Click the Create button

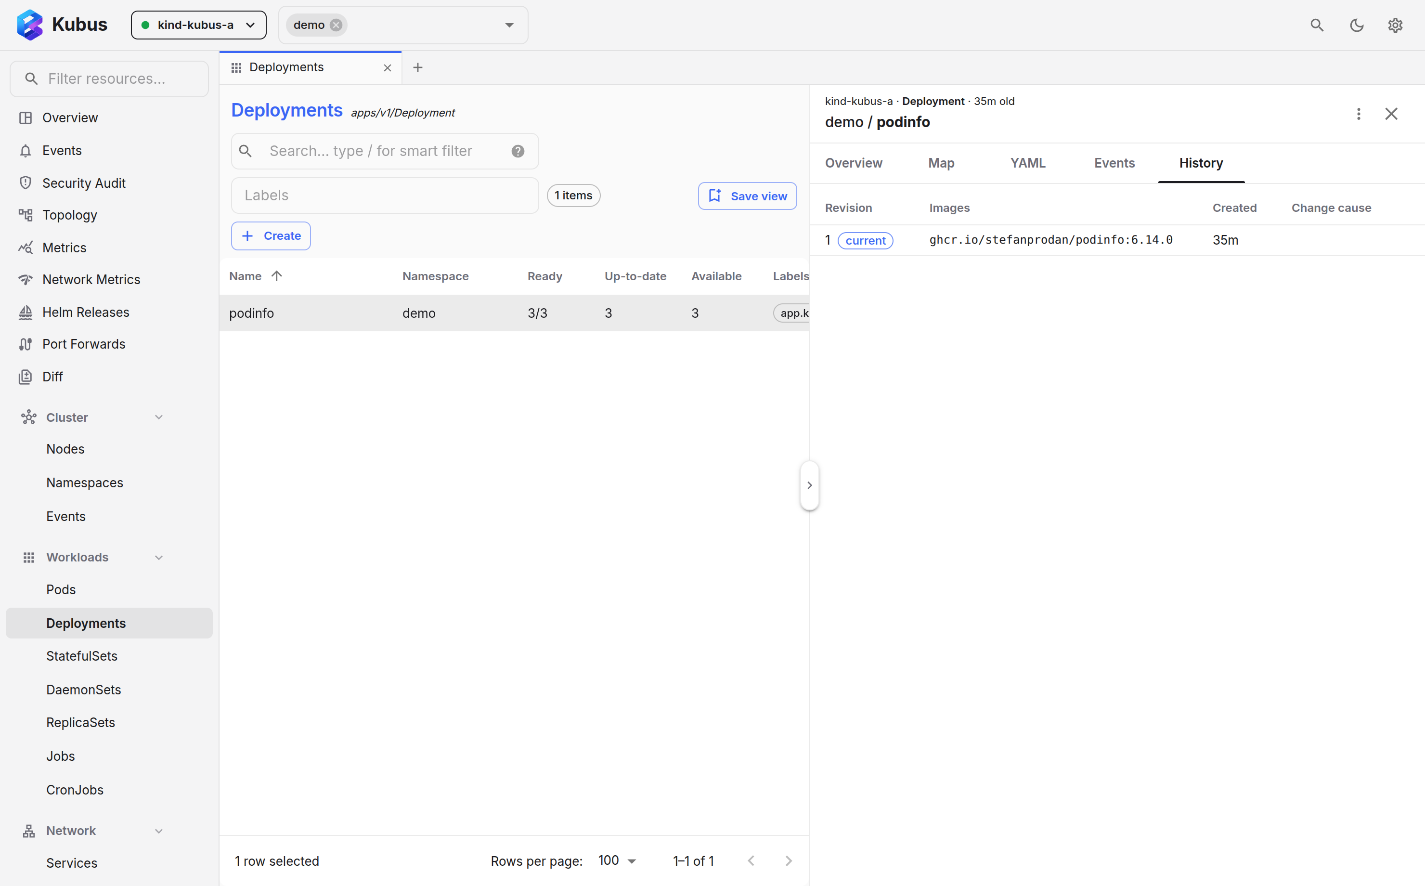[271, 236]
